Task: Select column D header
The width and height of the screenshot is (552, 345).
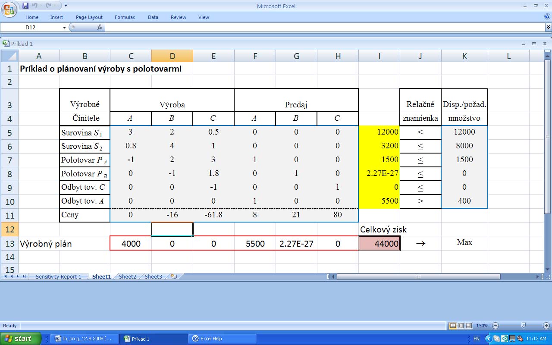Action: (x=172, y=56)
